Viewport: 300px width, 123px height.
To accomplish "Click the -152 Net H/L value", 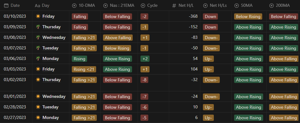I will click(193, 27).
